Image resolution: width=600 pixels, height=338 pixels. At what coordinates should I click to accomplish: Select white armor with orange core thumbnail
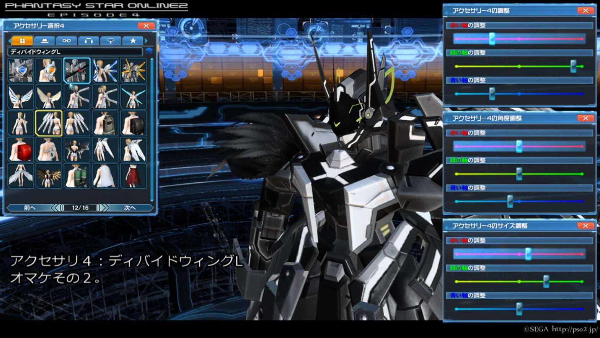pos(49,71)
